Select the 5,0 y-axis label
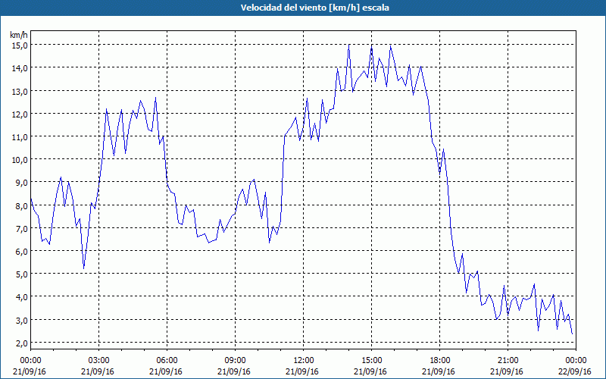Image resolution: width=606 pixels, height=379 pixels. pos(21,274)
